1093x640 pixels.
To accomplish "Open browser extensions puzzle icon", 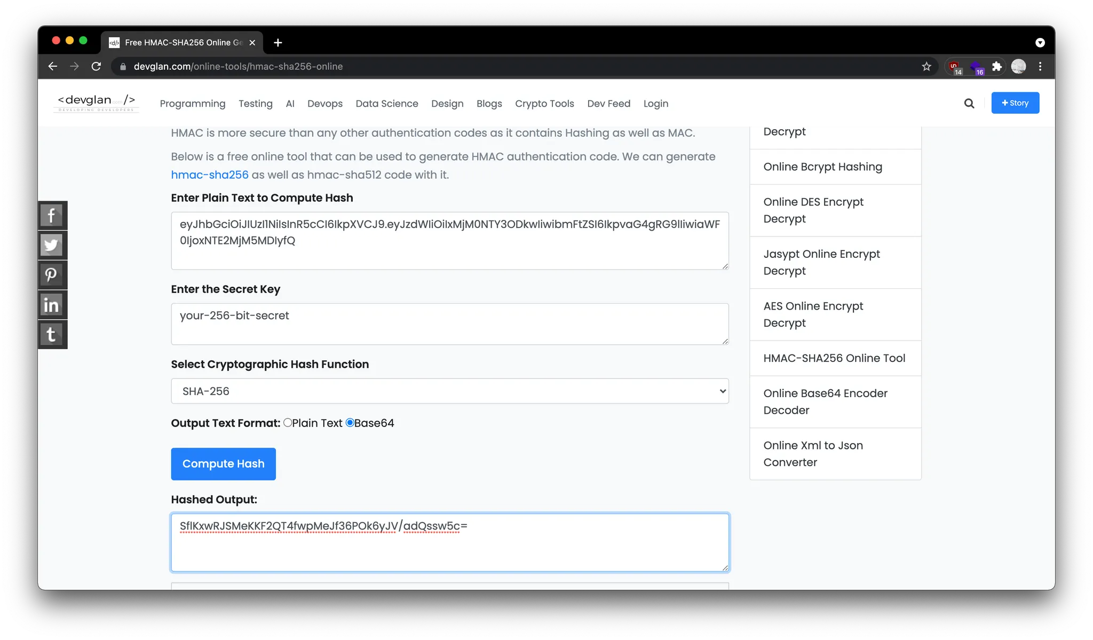I will pyautogui.click(x=996, y=67).
